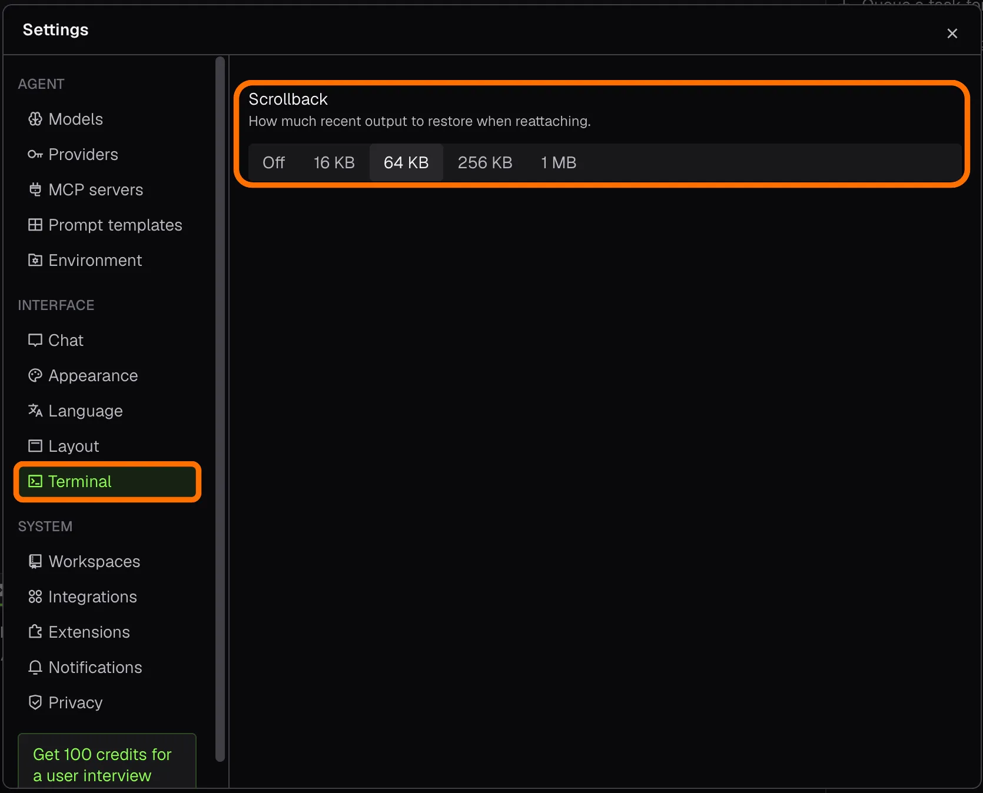This screenshot has width=983, height=793.
Task: Click the Language translate icon
Action: [35, 411]
